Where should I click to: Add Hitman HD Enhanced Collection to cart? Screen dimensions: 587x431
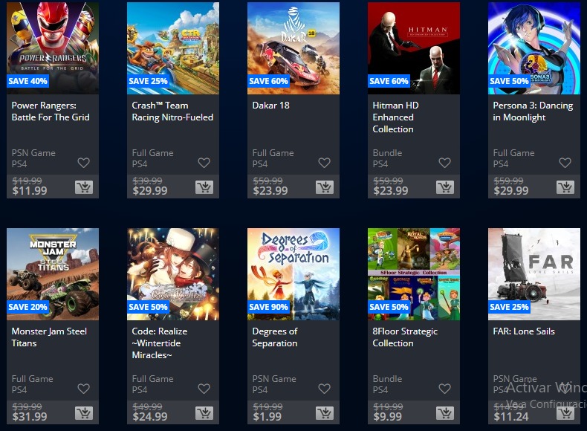pyautogui.click(x=445, y=187)
